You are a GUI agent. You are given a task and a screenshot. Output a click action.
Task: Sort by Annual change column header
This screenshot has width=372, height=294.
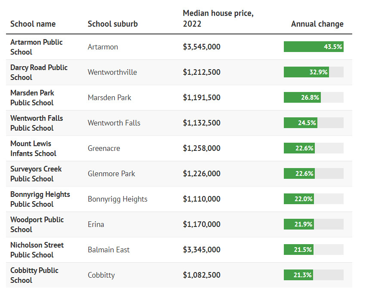click(x=317, y=24)
